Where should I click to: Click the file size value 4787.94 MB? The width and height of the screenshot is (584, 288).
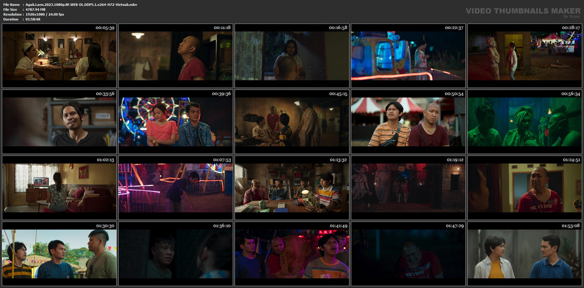point(36,10)
